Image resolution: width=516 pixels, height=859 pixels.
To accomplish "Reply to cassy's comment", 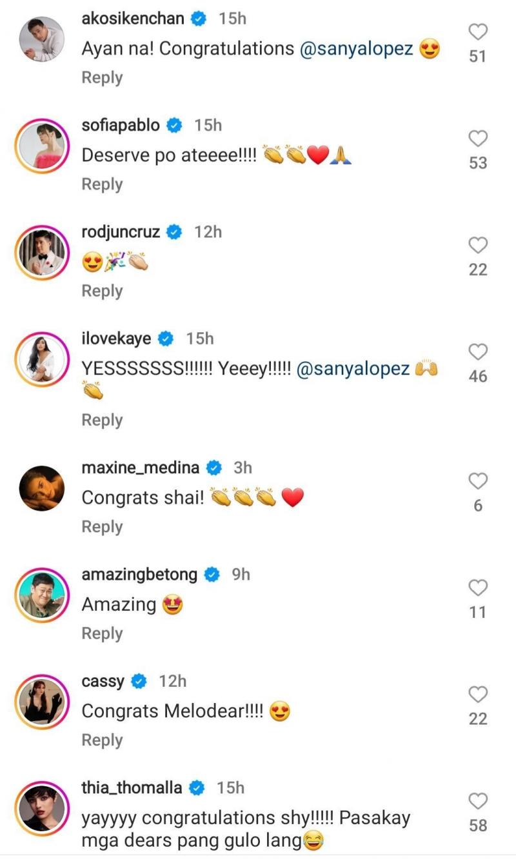I will pyautogui.click(x=102, y=740).
